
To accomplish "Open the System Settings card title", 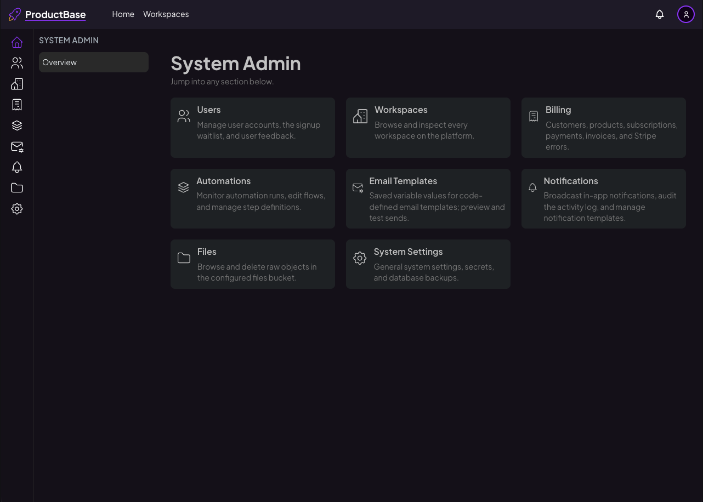I will click(408, 252).
